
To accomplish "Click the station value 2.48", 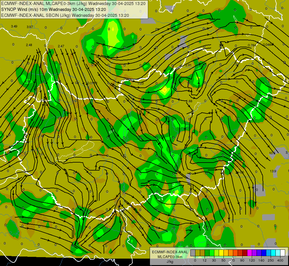I will [x=29, y=45].
